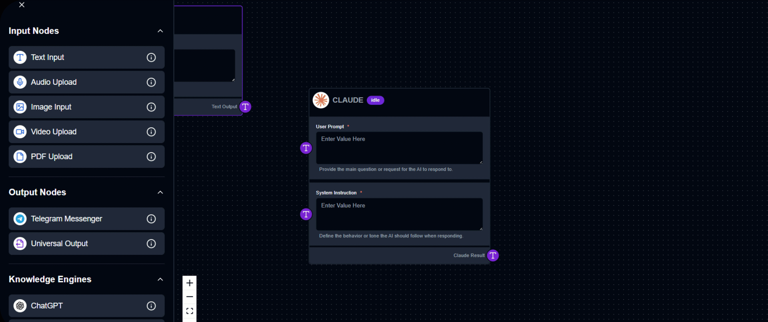Click the Video Upload info icon

151,132
